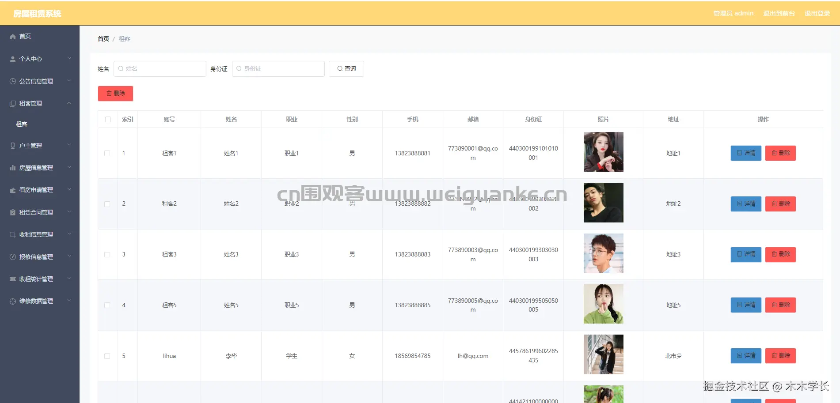Open the 首页 sidebar menu item
The height and width of the screenshot is (403, 840).
click(x=40, y=37)
